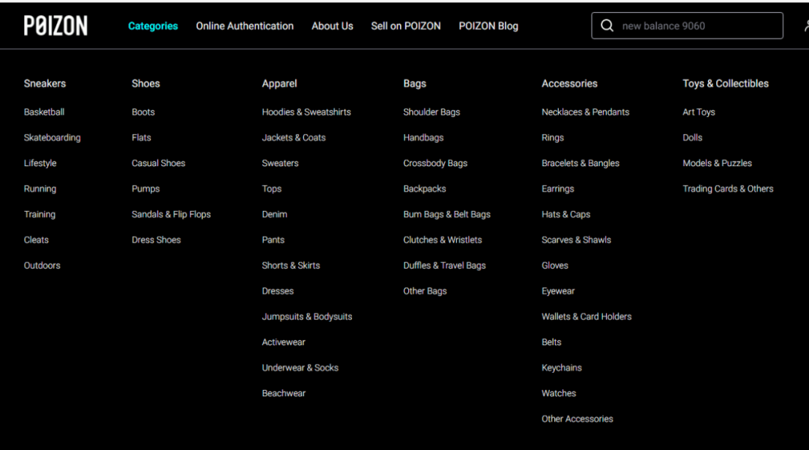Open Sell on POIZON page
Image resolution: width=809 pixels, height=450 pixels.
click(x=406, y=26)
